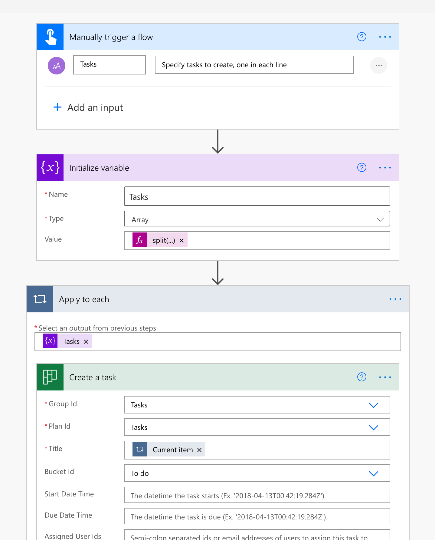
Task: Expand the Bucket Id dropdown
Action: pos(373,473)
